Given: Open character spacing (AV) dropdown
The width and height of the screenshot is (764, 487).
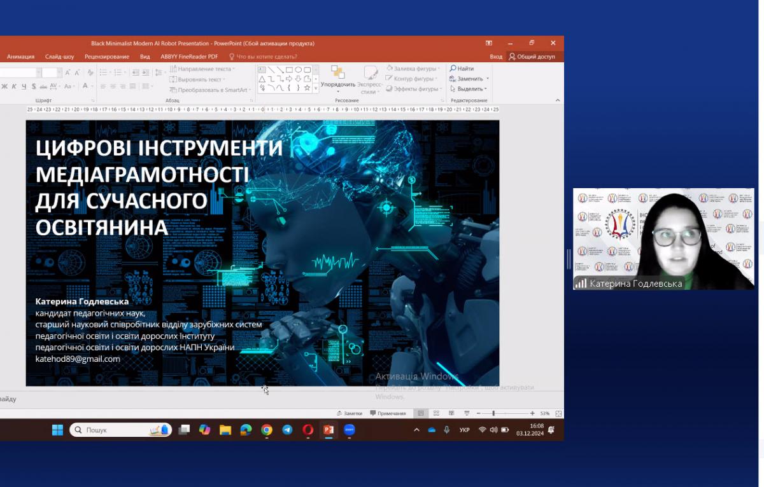Looking at the screenshot, I should tap(55, 86).
